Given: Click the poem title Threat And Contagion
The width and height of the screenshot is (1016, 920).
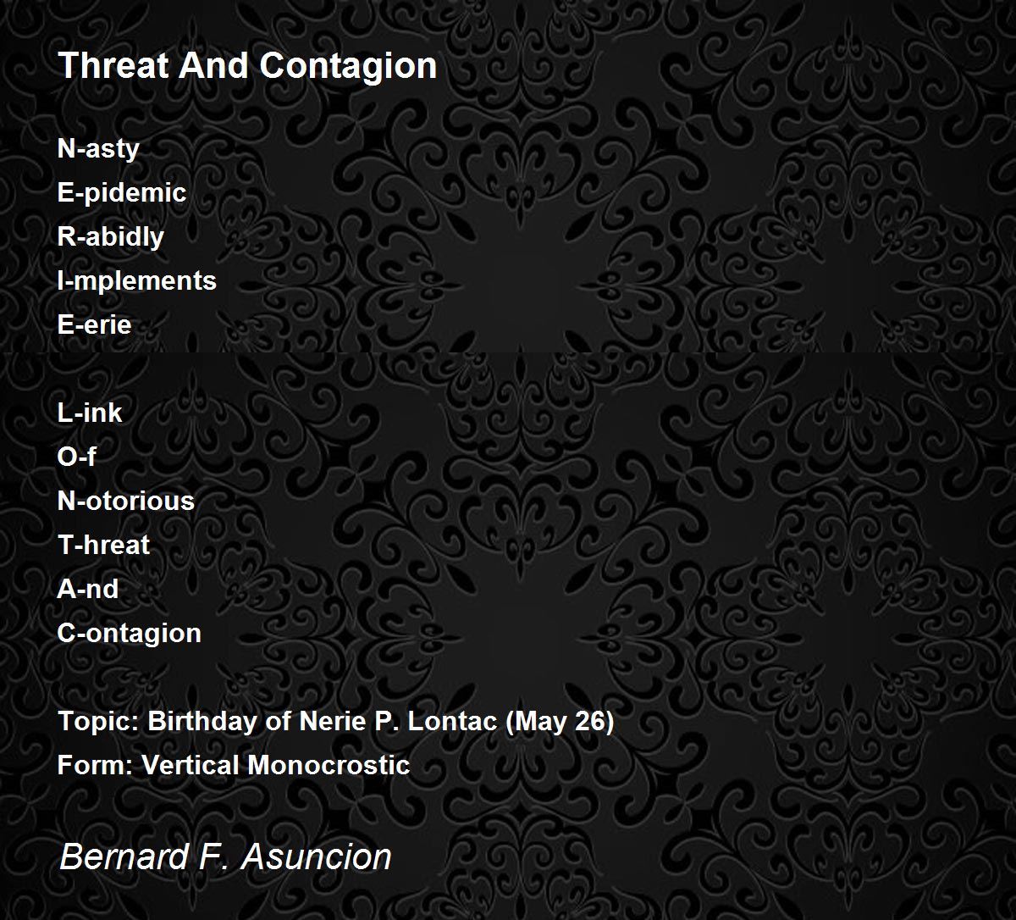Looking at the screenshot, I should click(x=247, y=65).
